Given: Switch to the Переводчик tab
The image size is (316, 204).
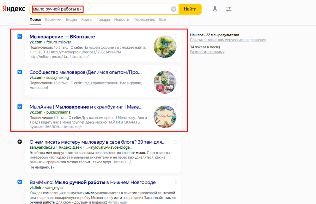Looking at the screenshot, I should pos(144,20).
